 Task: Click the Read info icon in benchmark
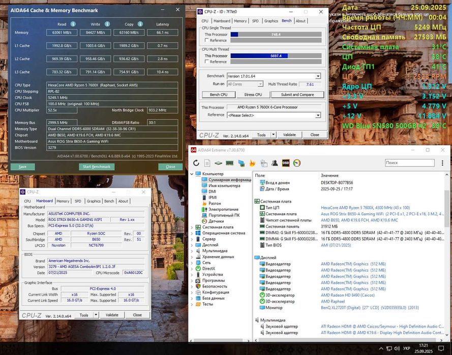click(x=73, y=24)
